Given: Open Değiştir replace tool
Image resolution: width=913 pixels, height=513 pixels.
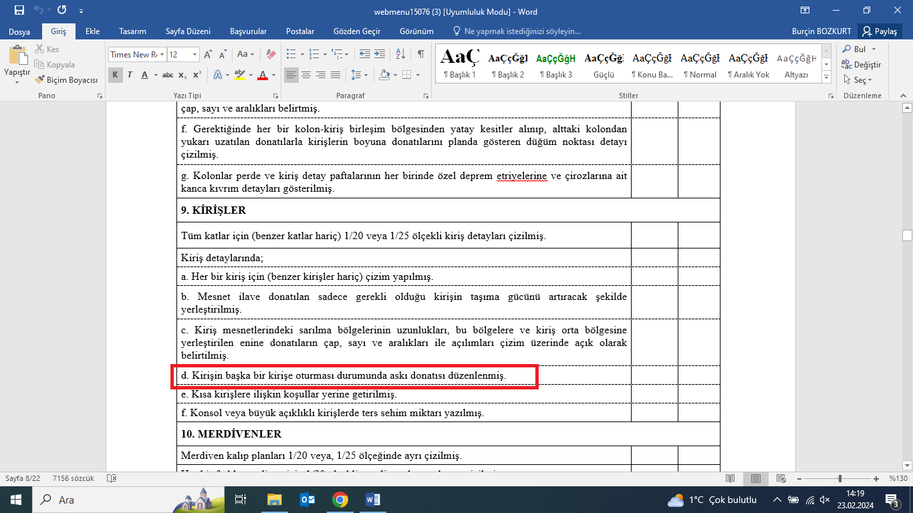Looking at the screenshot, I should [x=862, y=65].
